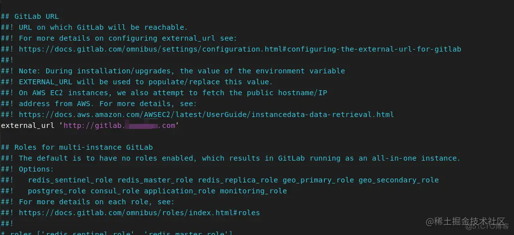
Task: Click the commented roles line at bottom
Action: tap(117, 233)
